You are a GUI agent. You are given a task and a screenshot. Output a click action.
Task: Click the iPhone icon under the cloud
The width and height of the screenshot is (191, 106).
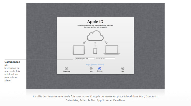pos(95,51)
